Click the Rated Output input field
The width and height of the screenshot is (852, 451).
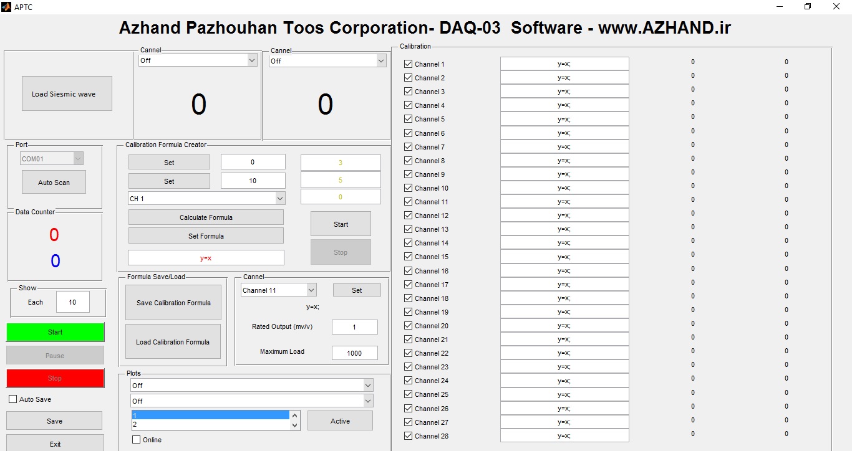[354, 327]
